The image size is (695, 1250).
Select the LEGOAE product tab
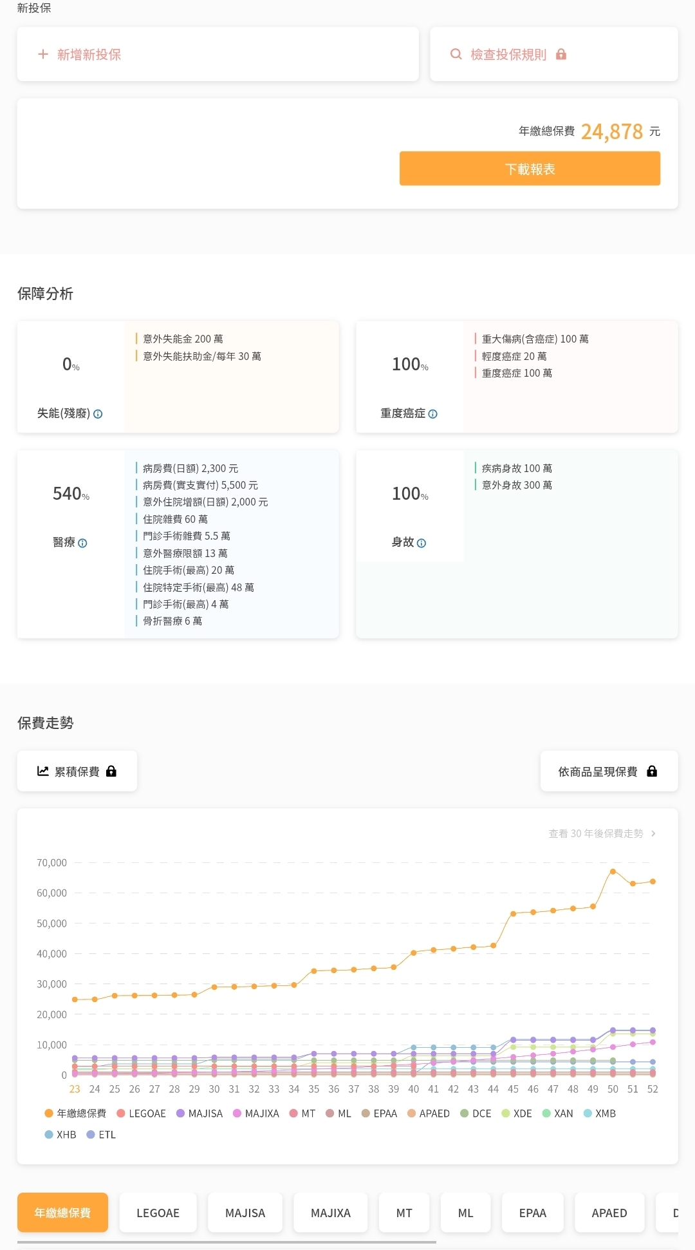point(158,1213)
